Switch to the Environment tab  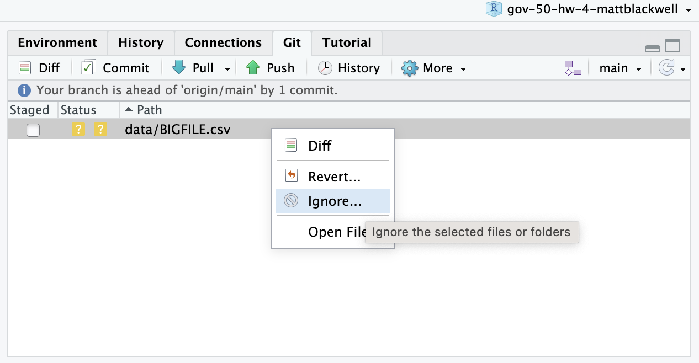[x=57, y=42]
